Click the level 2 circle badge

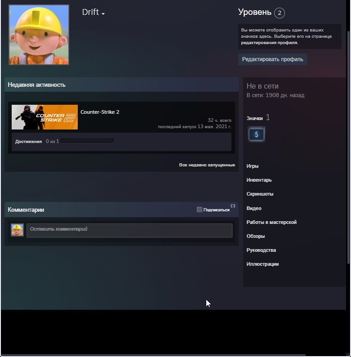tap(279, 13)
